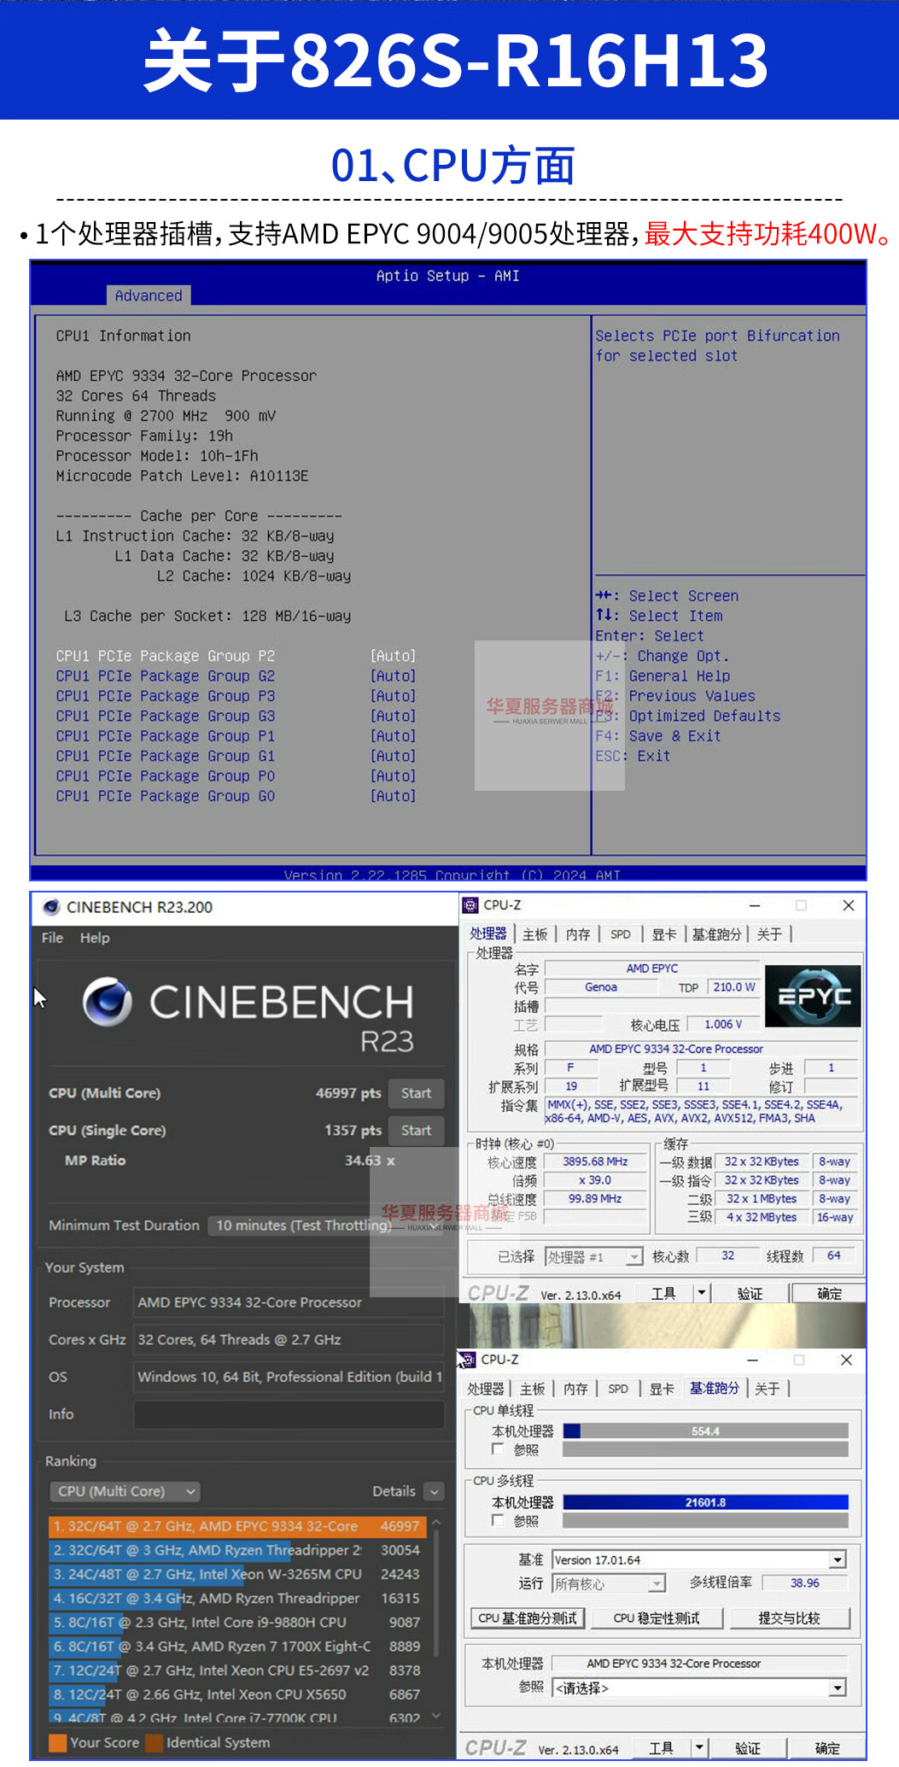Tick 参照 checkbox under CPU 多线程
The image size is (899, 1767).
point(498,1520)
